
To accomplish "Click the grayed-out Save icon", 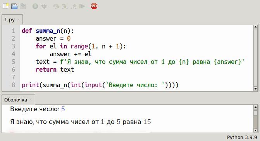I will [23, 6].
